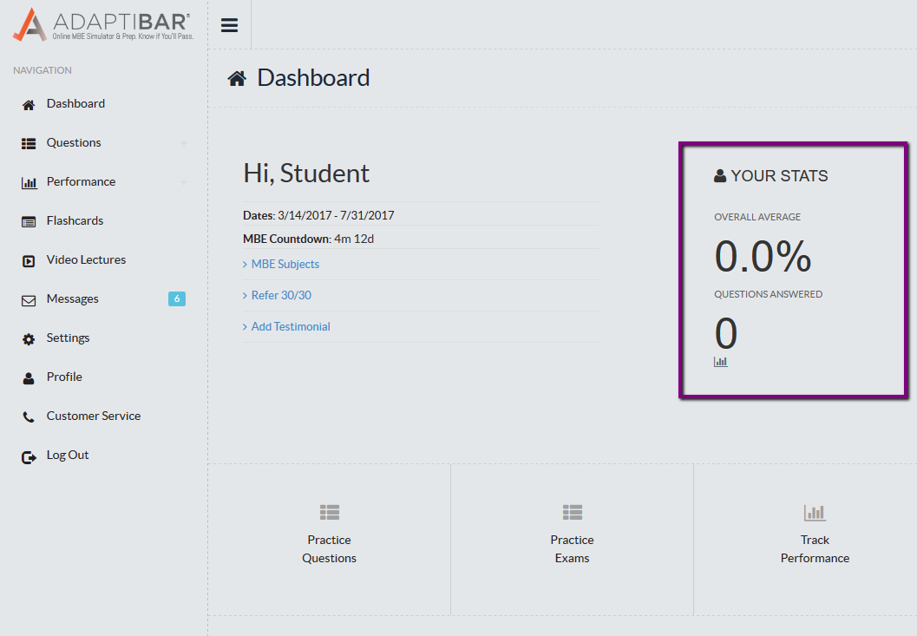917x636 pixels.
Task: Expand the Performance submenu plus sign
Action: 183,182
